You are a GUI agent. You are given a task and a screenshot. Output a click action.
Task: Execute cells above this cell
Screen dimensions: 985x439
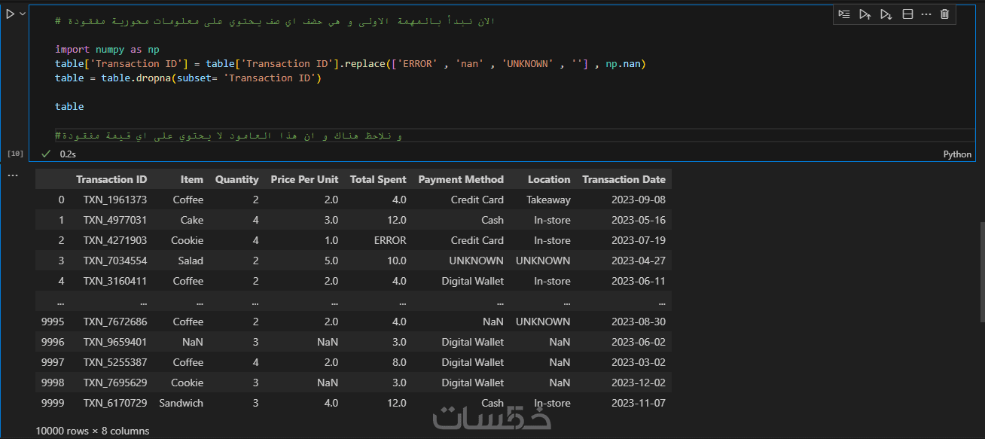[865, 14]
